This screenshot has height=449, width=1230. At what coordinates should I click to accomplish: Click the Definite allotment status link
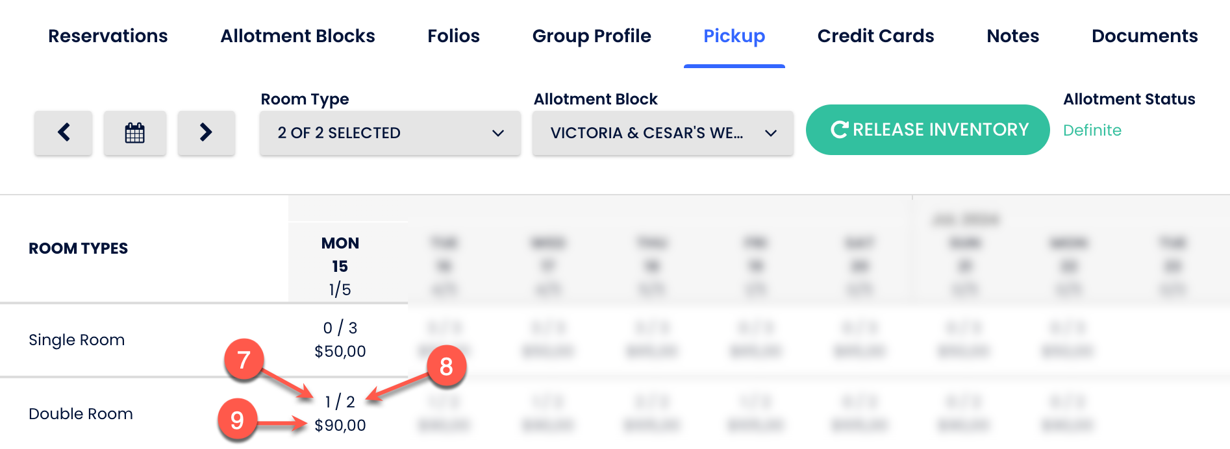(x=1092, y=130)
